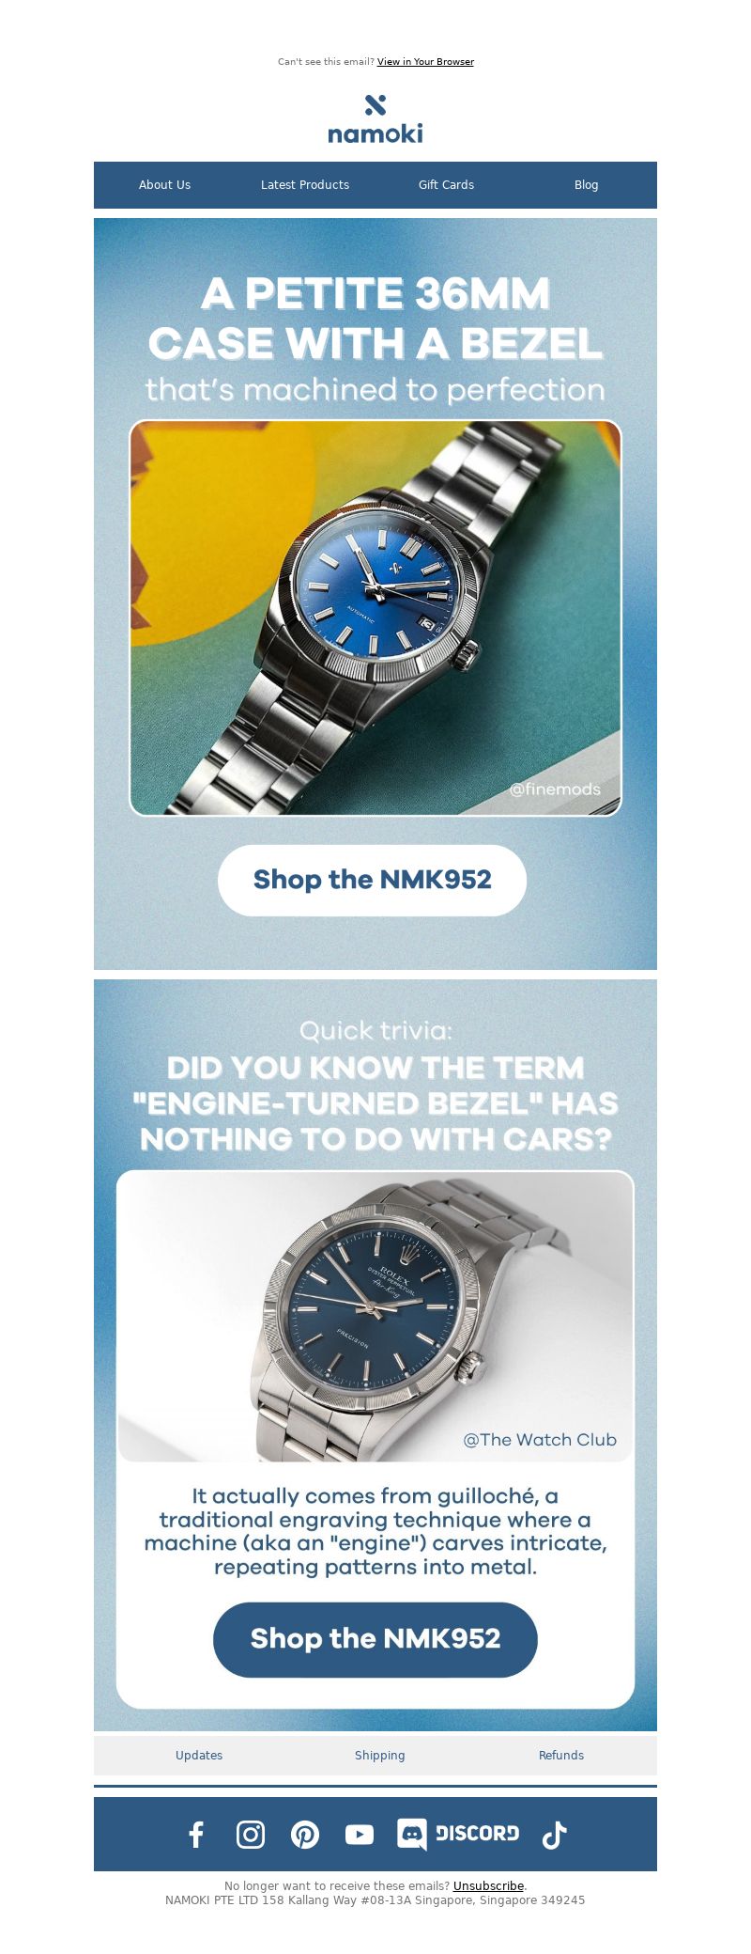This screenshot has width=751, height=1954.
Task: Open the Updates footer link
Action: (x=199, y=1755)
